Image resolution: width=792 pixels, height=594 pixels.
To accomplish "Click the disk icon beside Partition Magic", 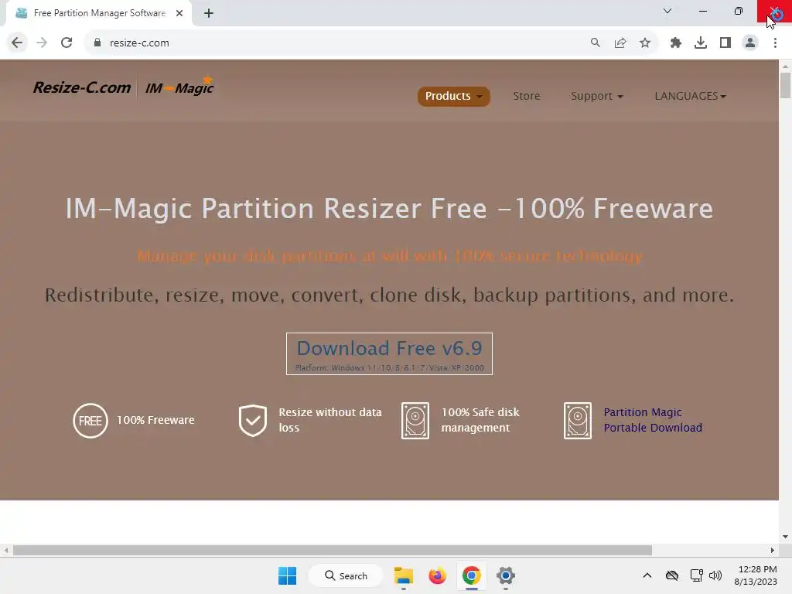I will [x=577, y=420].
